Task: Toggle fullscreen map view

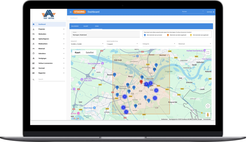Action: [x=208, y=53]
